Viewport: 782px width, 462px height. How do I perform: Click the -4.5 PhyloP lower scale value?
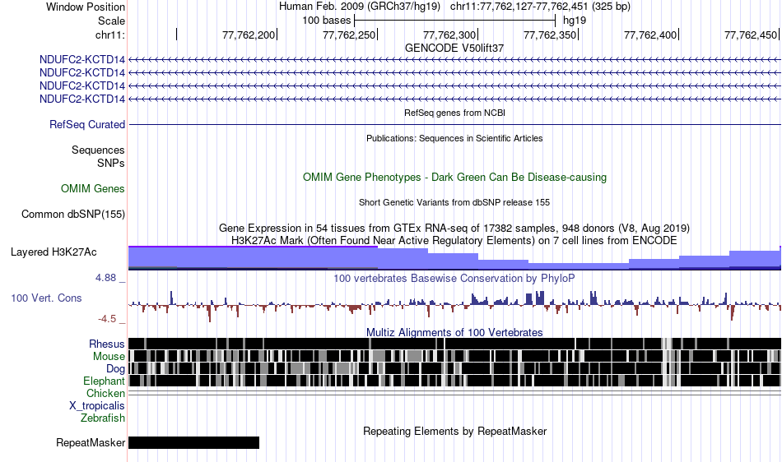(107, 319)
